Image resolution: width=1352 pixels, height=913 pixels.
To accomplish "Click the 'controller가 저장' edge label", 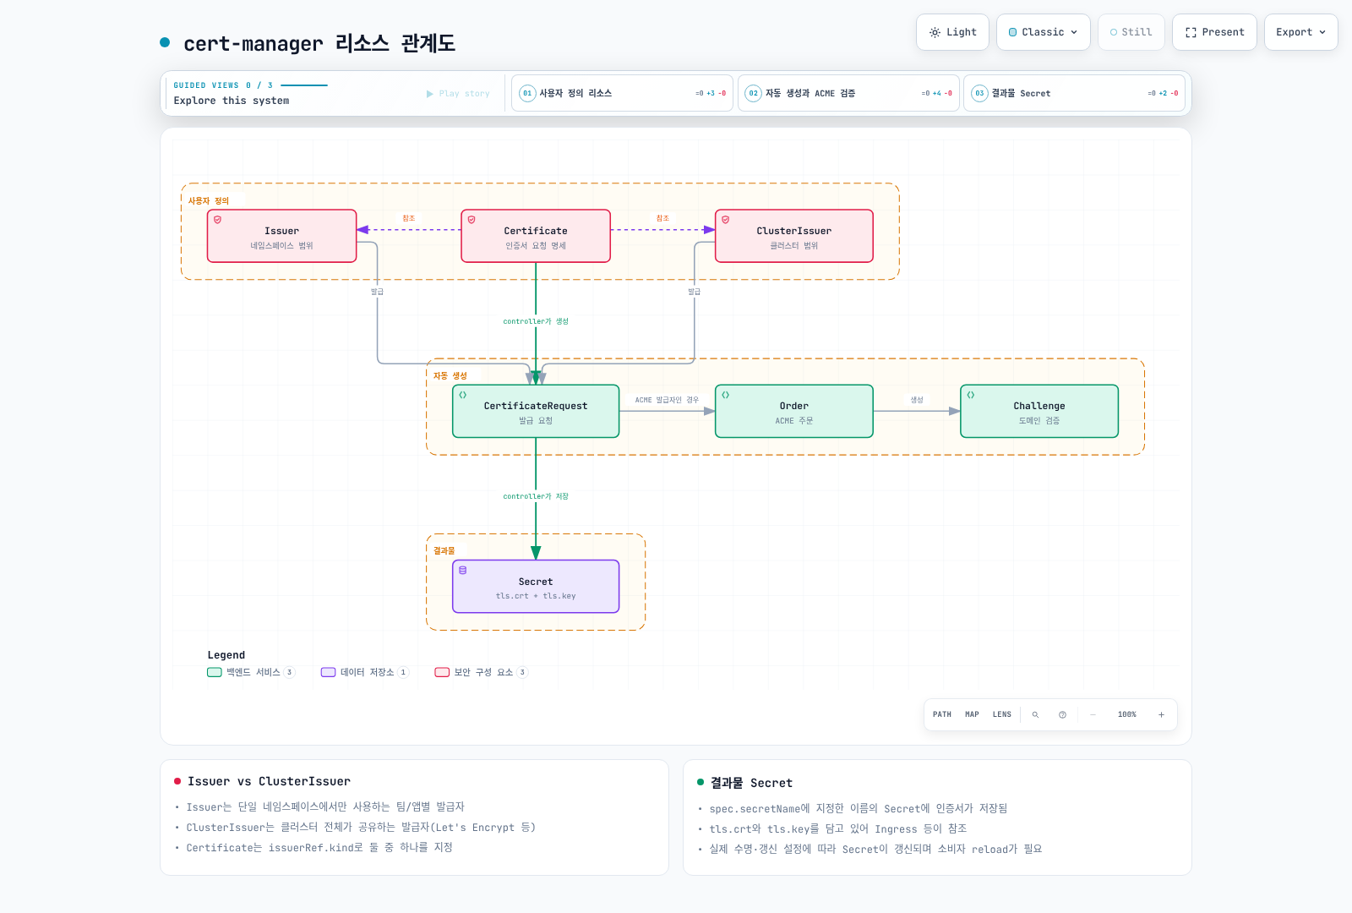I will point(536,496).
